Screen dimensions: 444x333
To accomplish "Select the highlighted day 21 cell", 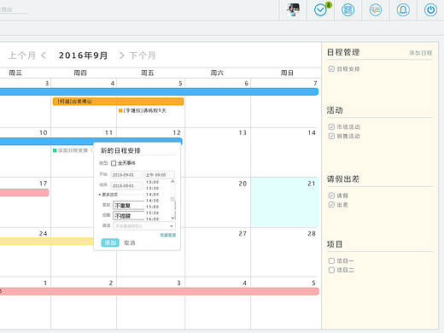I will [284, 202].
